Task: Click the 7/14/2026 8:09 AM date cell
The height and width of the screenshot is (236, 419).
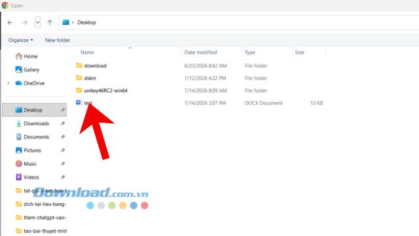Action: tap(205, 90)
